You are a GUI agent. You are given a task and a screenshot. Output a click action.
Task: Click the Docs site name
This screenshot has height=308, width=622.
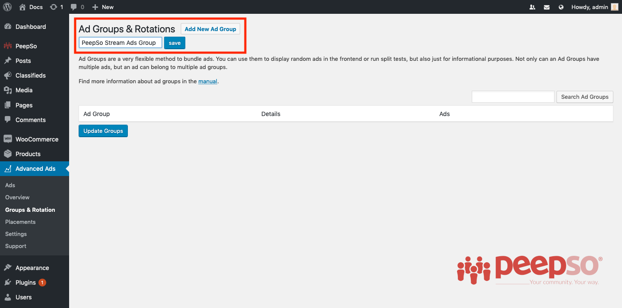[36, 7]
